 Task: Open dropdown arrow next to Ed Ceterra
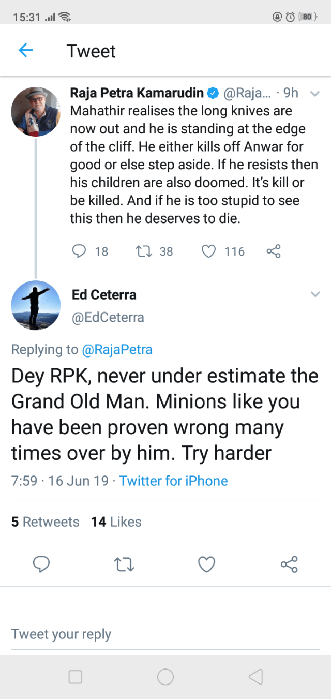(x=315, y=294)
